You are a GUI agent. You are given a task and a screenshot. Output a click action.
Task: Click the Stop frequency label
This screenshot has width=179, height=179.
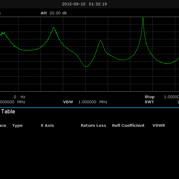click(149, 97)
